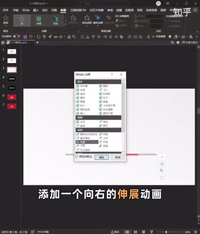Viewport: 200px width, 234px height.
Task: Click the Undo arrow icon
Action: (31, 37)
